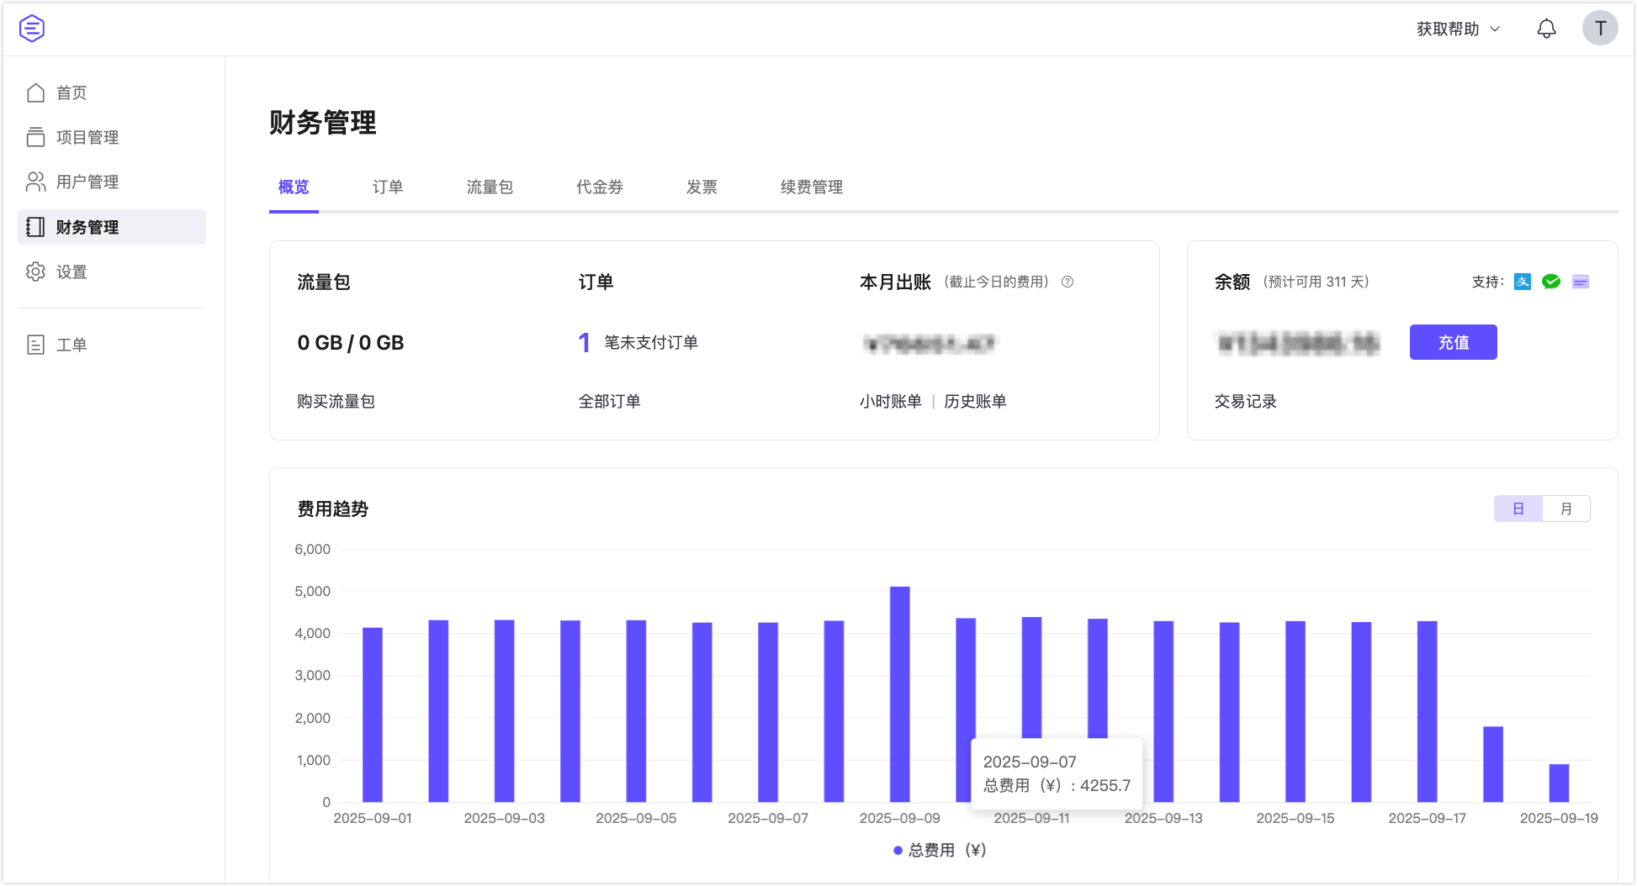Toggle the 总费用 legend in the chart

(940, 850)
